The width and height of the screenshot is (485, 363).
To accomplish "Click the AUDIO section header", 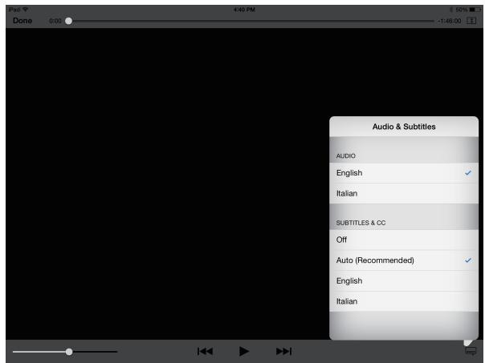I will click(x=345, y=156).
